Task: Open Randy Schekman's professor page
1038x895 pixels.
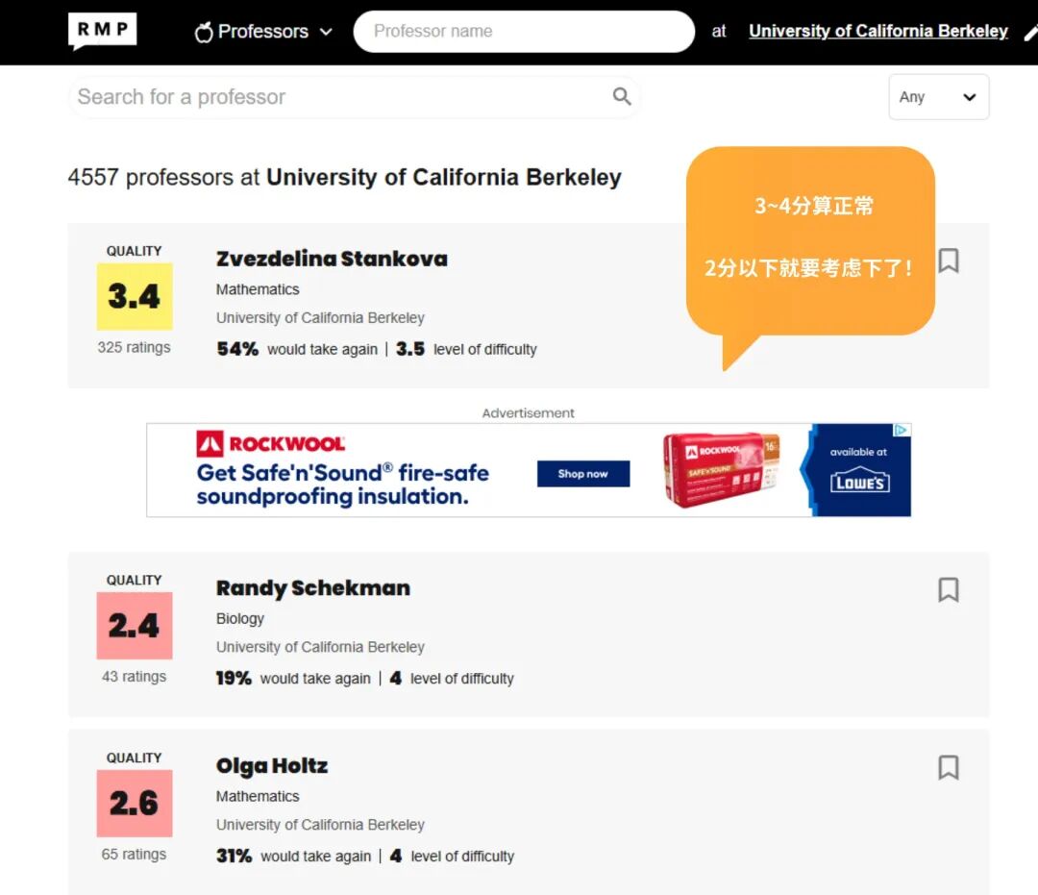Action: 312,588
